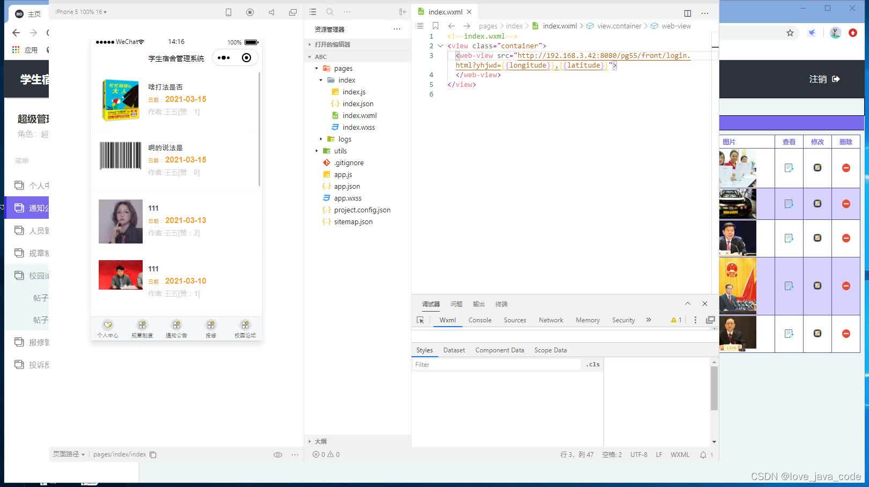Navigate back in the editor history
This screenshot has height=487, width=869.
[452, 26]
